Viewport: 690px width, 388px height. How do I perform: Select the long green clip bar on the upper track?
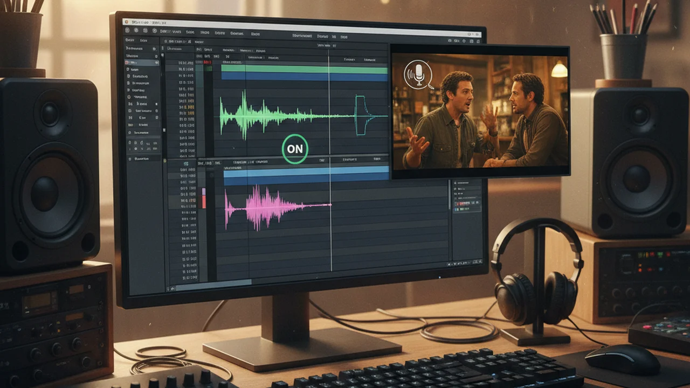pyautogui.click(x=304, y=68)
